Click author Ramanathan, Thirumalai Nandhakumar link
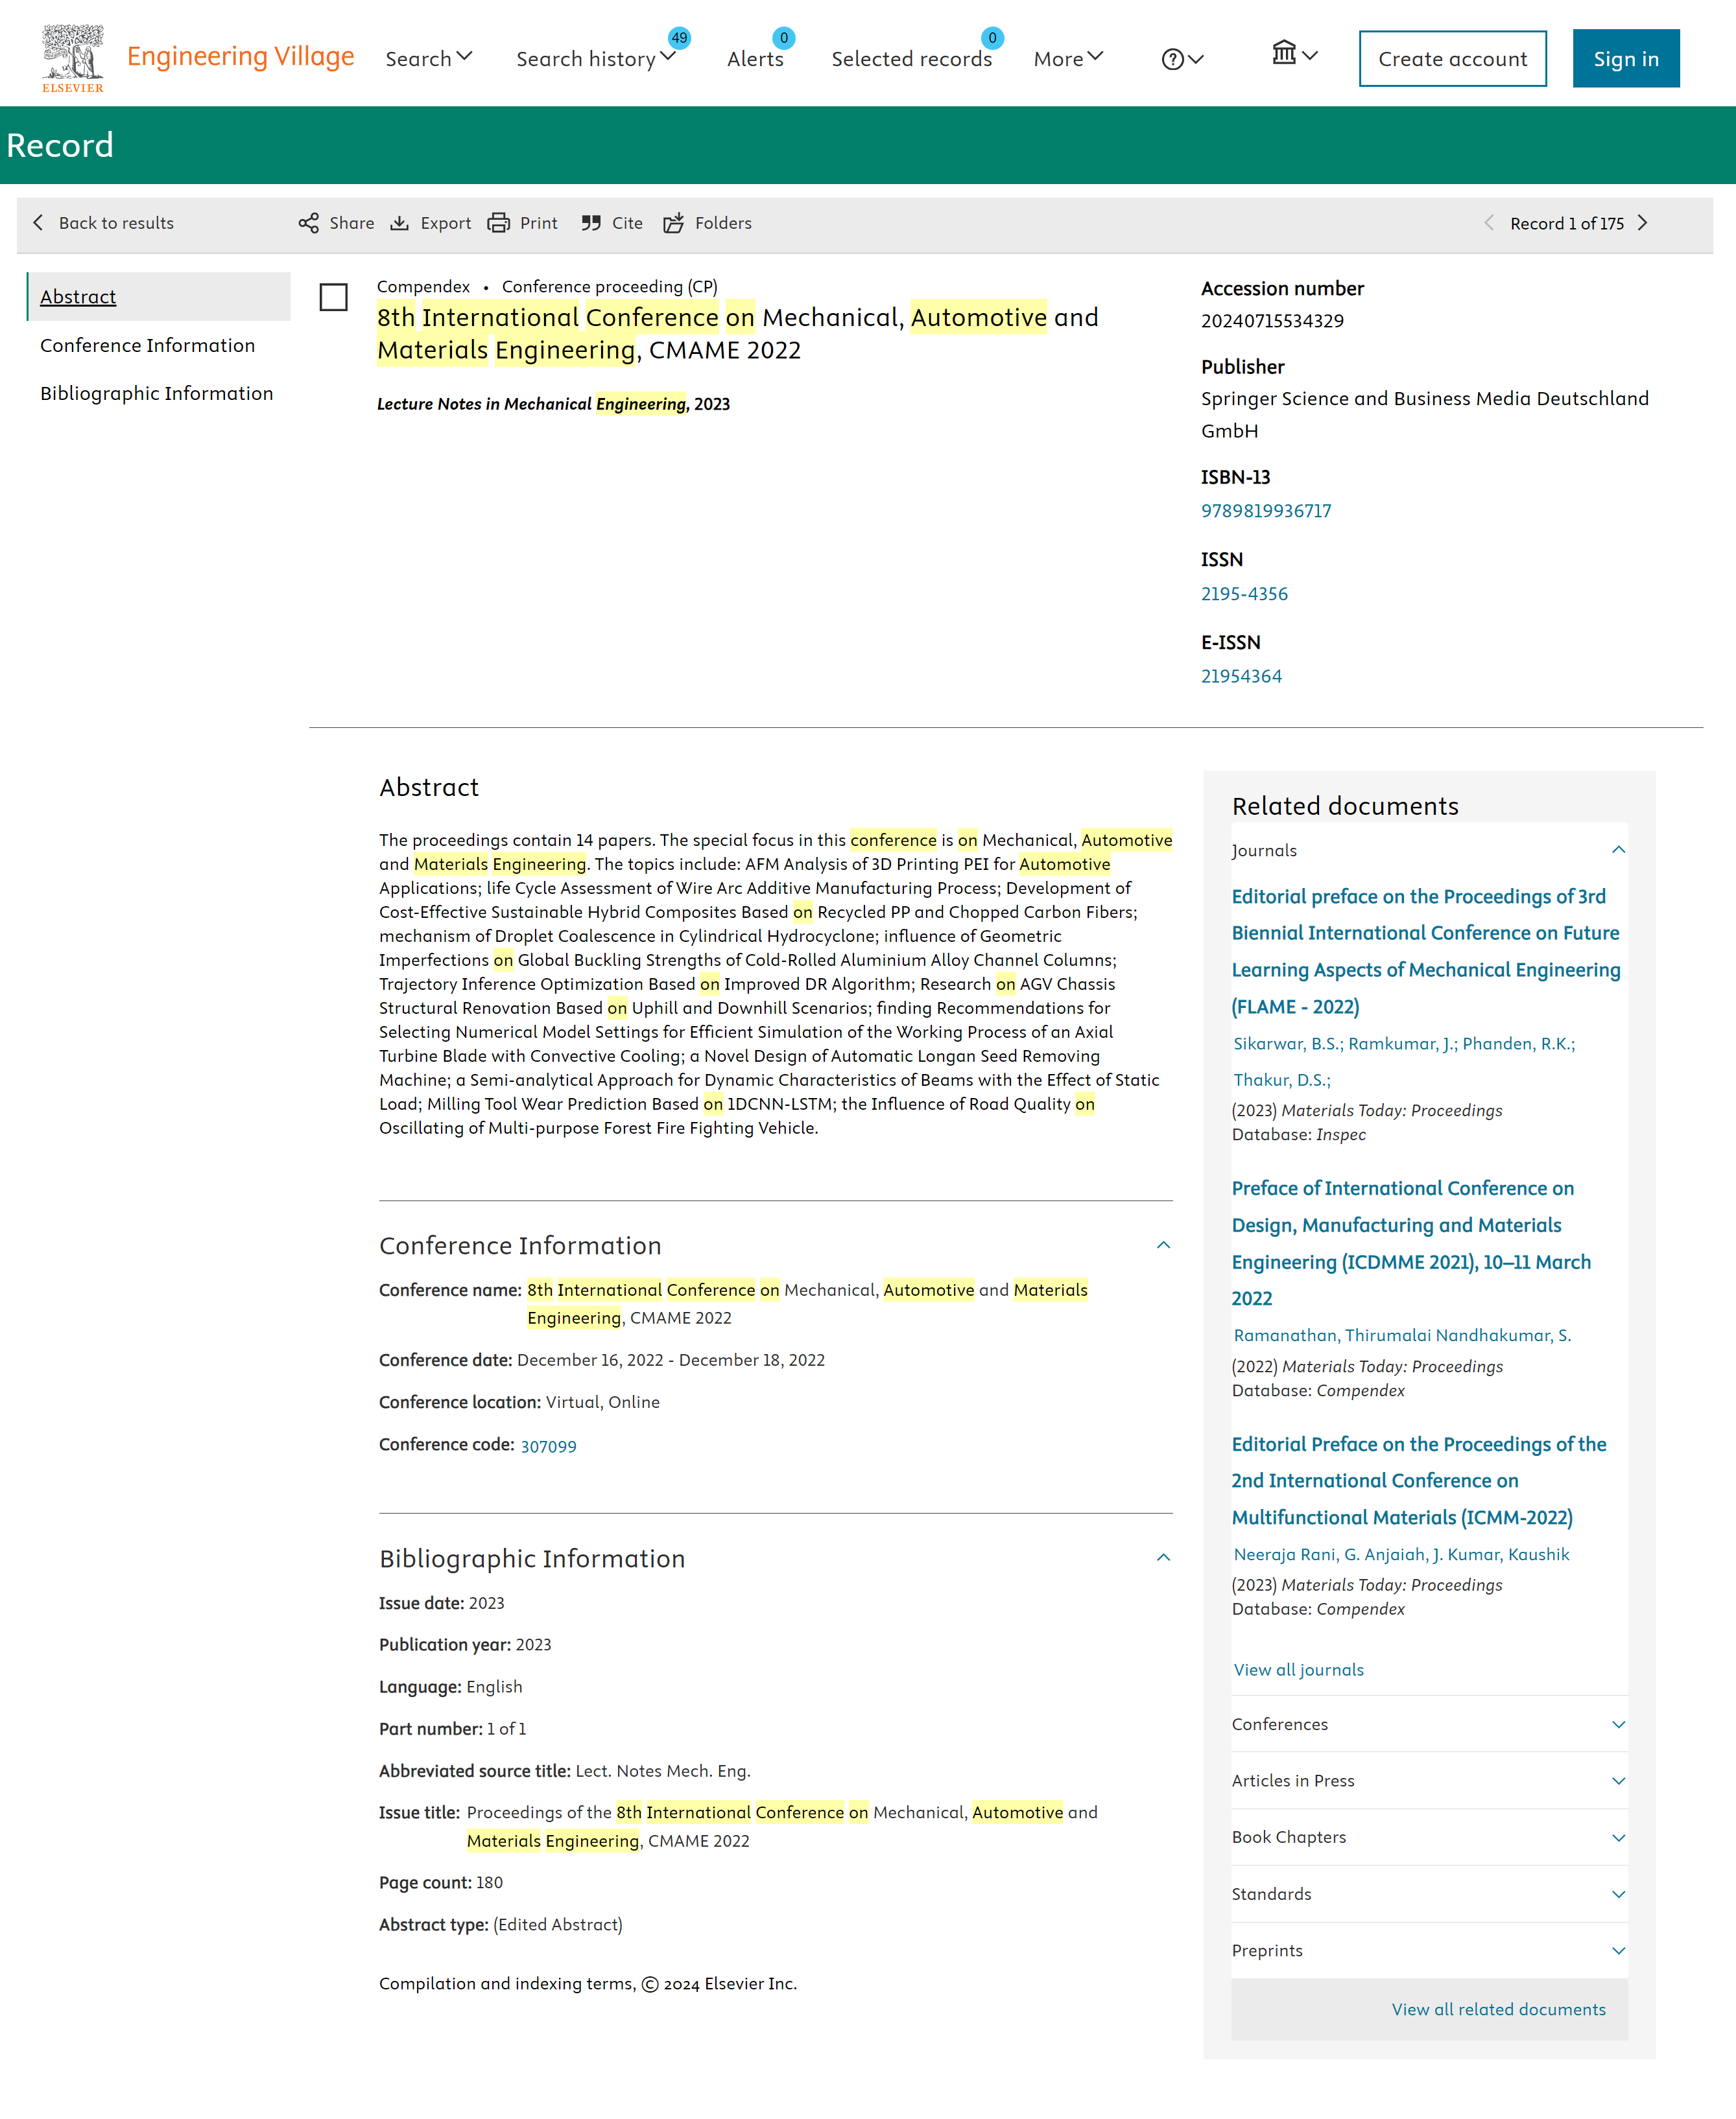The height and width of the screenshot is (2119, 1736). [1402, 1335]
